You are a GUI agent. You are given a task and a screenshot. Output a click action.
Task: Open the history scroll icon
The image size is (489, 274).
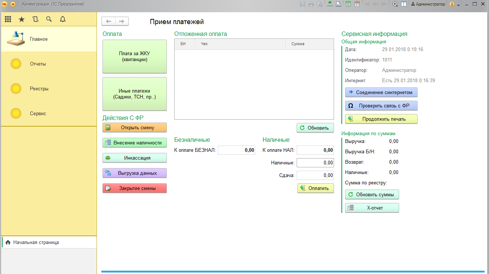[35, 19]
